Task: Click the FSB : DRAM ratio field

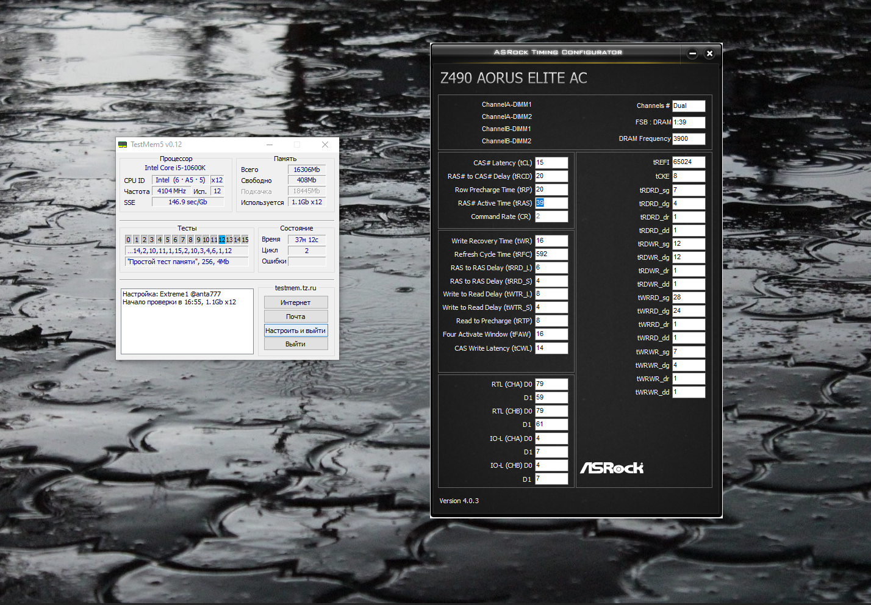Action: 689,123
